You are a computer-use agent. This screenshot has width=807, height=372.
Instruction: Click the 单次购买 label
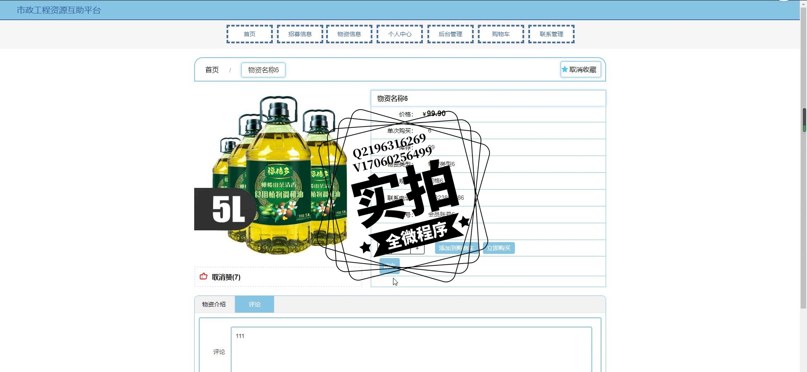click(400, 131)
